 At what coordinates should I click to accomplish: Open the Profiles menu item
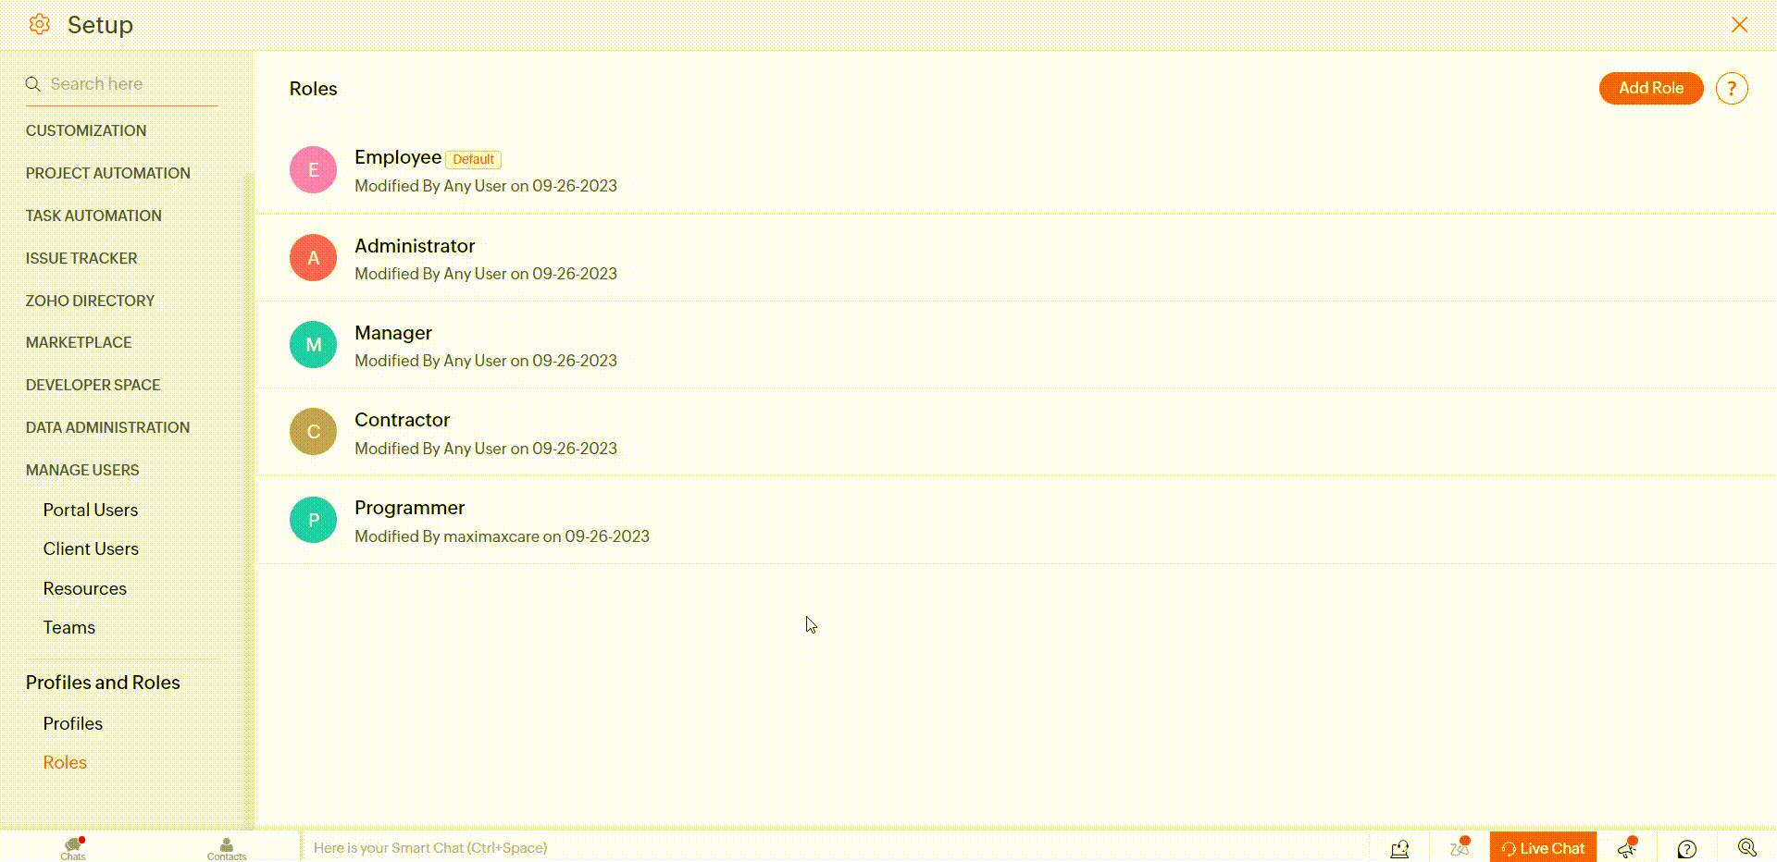(x=73, y=723)
